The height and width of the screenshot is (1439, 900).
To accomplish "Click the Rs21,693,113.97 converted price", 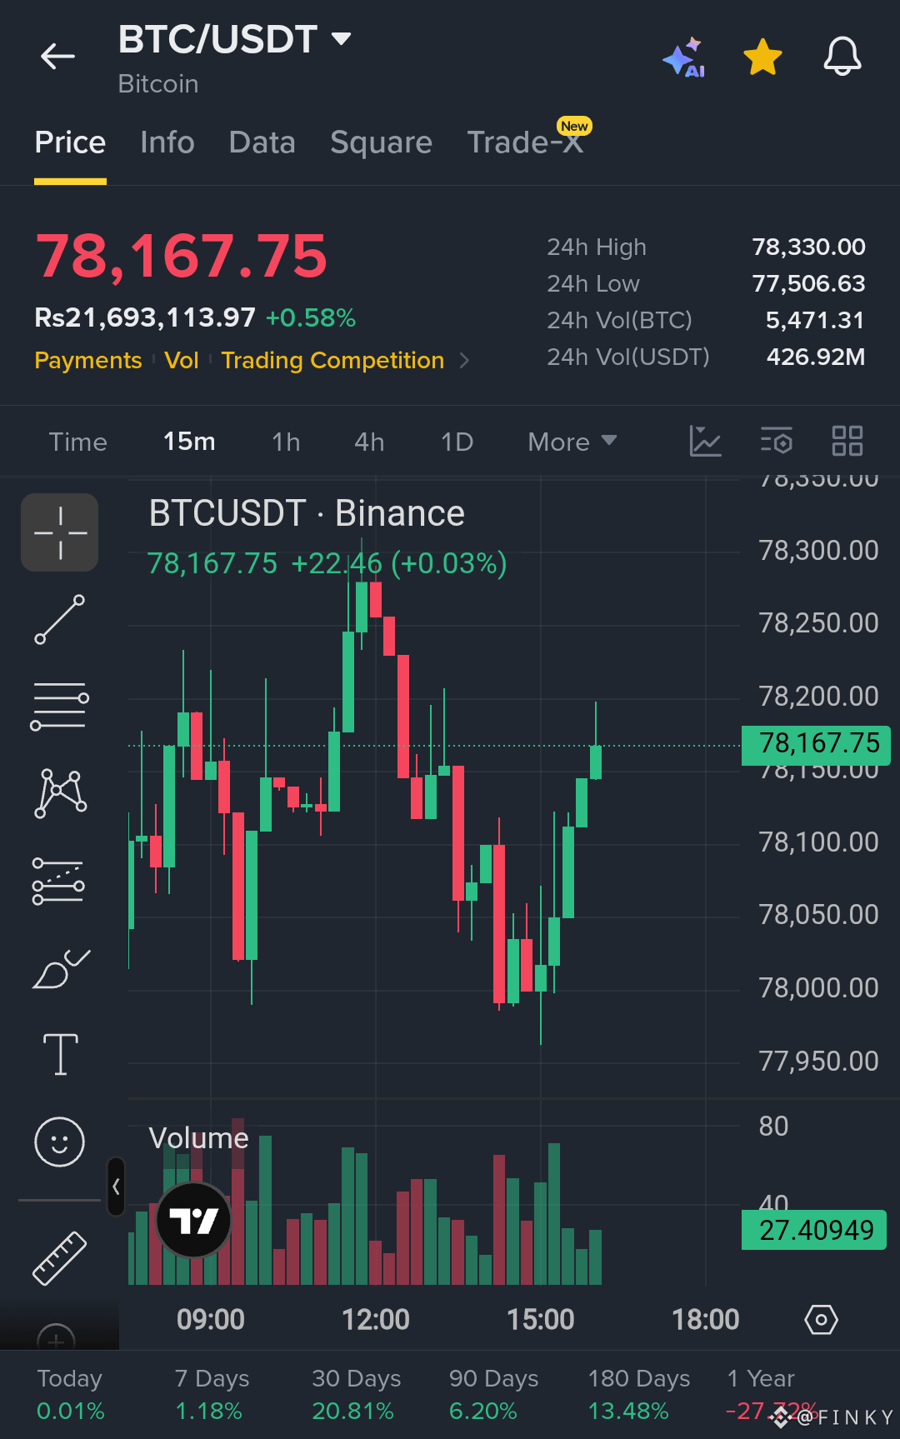I will [145, 317].
